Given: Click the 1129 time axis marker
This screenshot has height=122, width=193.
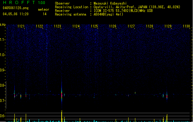Looking at the screenshot, I should (168, 26).
